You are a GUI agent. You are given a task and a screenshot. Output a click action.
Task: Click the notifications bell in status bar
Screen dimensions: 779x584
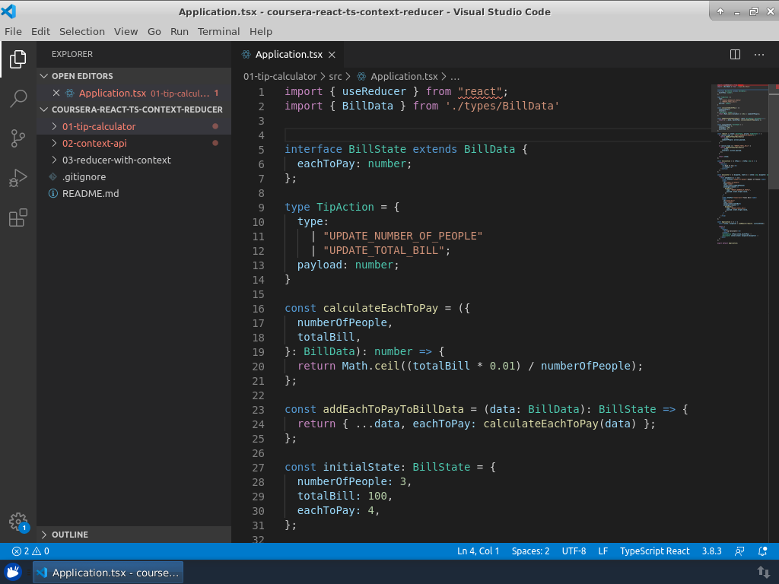click(x=764, y=551)
